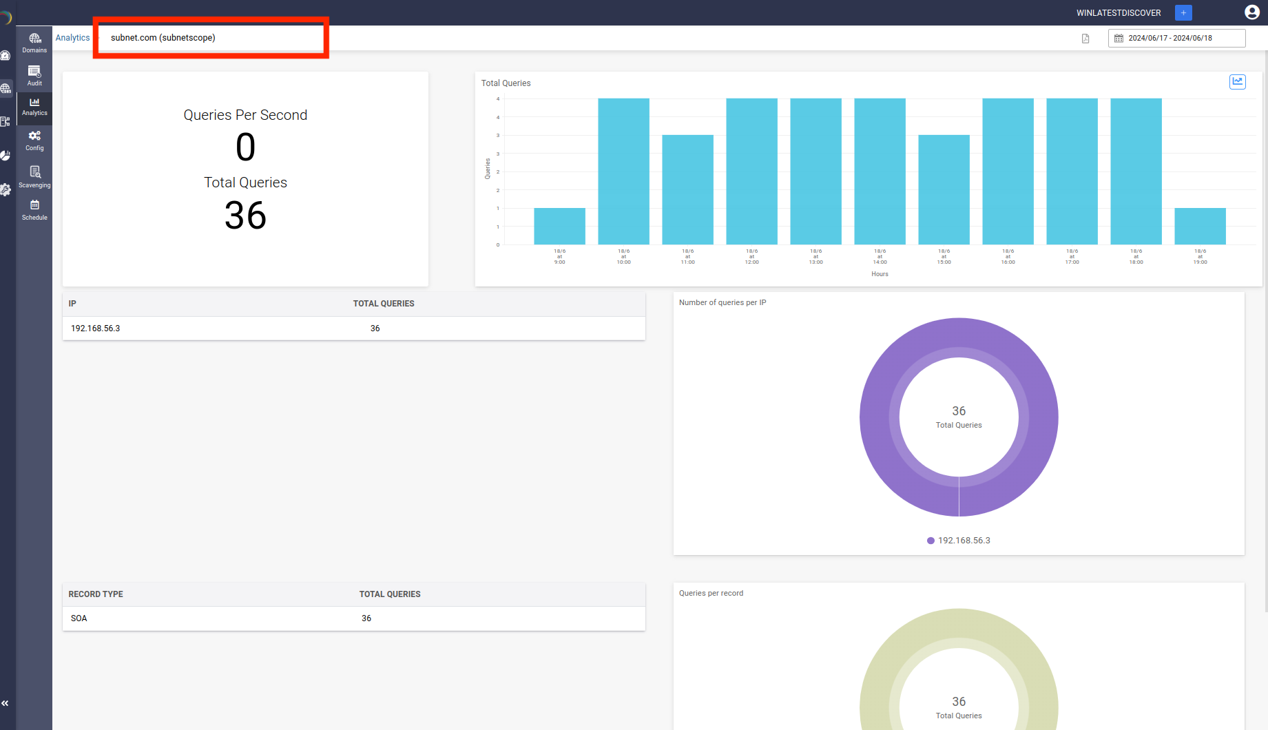The image size is (1268, 730).
Task: Select the Config menu item
Action: 34,140
